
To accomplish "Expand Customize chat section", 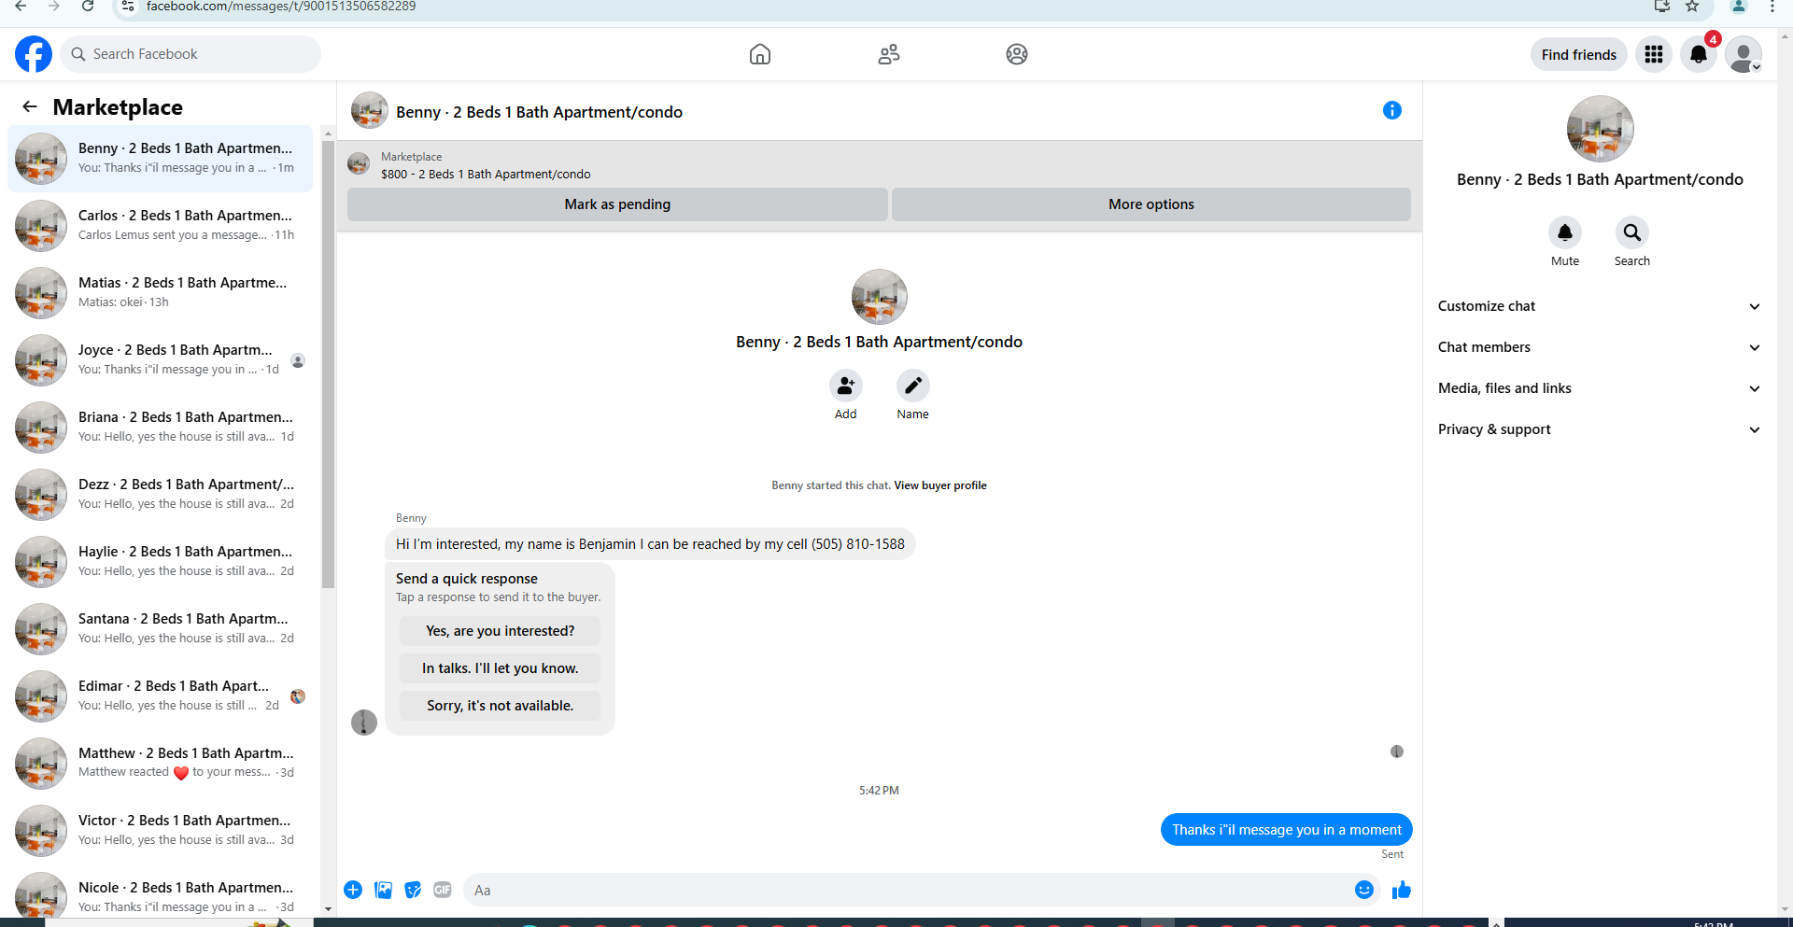I will coord(1599,306).
